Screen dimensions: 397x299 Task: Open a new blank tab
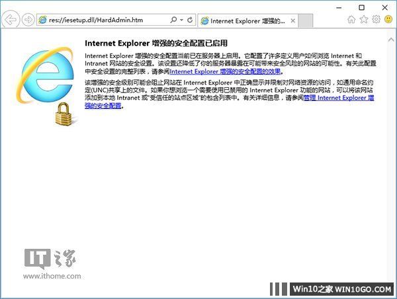305,20
